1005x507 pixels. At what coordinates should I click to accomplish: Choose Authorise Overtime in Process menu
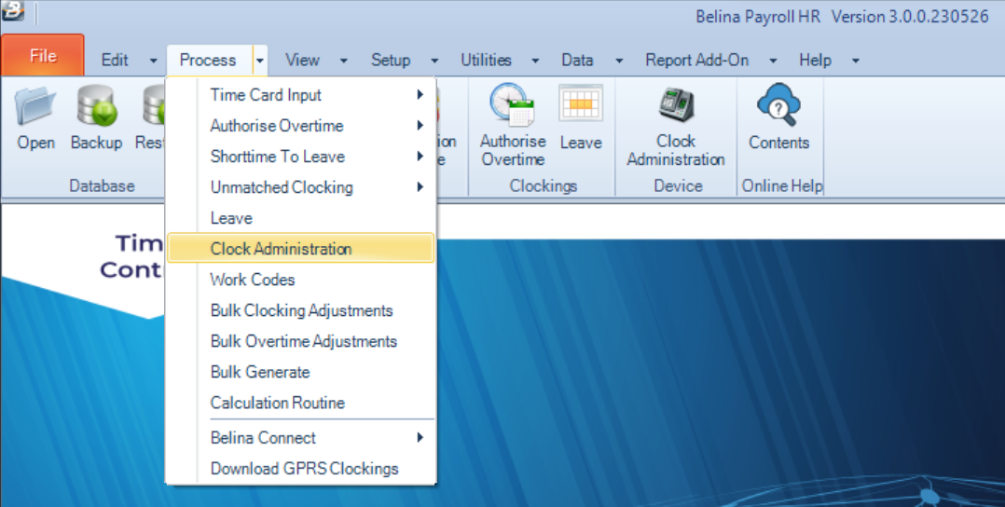(300, 126)
